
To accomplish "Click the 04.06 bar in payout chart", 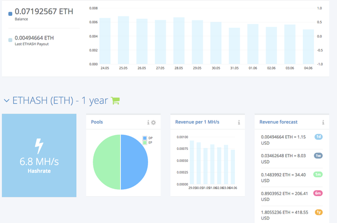I will (x=308, y=47).
